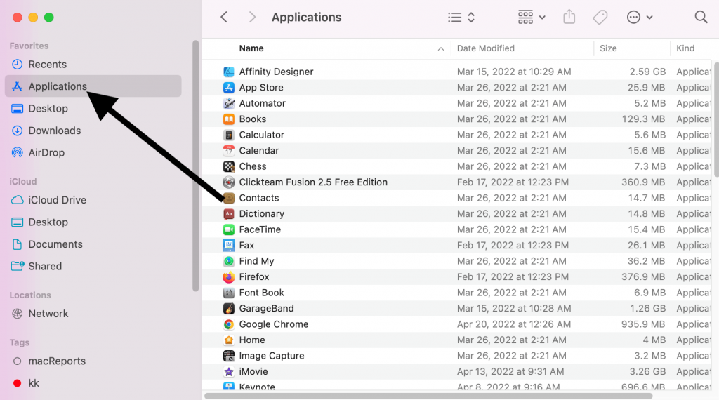Image resolution: width=719 pixels, height=400 pixels.
Task: Click the sidebar vertical scrollbar
Action: coord(195,166)
